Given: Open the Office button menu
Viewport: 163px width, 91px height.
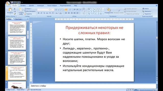Looking at the screenshot, I should (8, 4).
